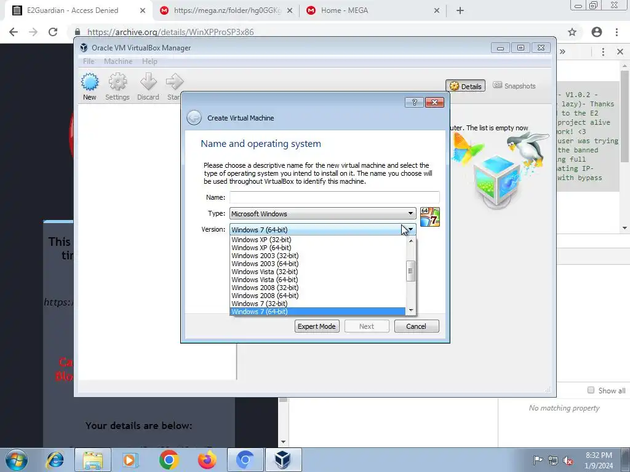Bookmark page with the star icon
The width and height of the screenshot is (630, 472).
point(572,32)
